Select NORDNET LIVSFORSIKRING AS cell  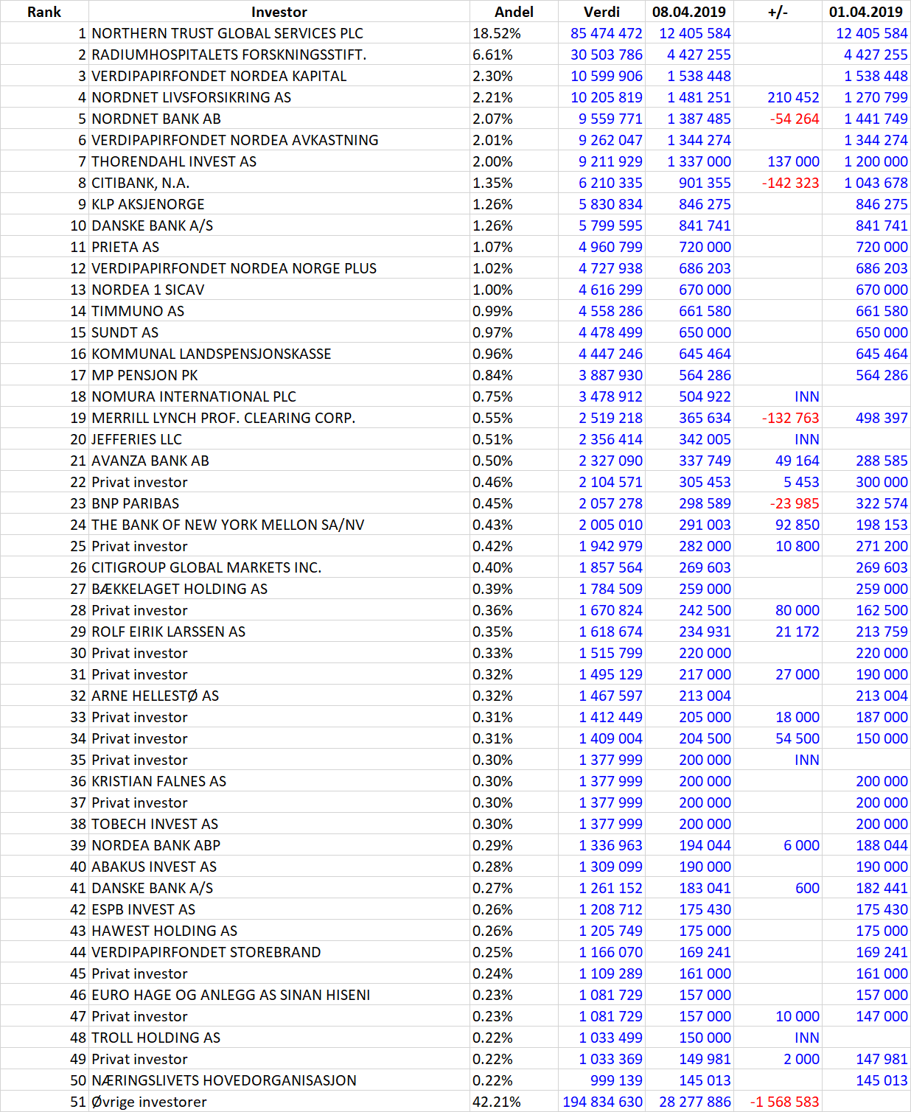279,97
